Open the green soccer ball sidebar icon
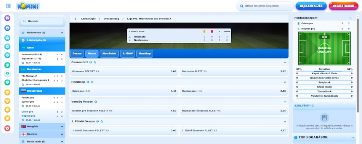 tap(7, 65)
